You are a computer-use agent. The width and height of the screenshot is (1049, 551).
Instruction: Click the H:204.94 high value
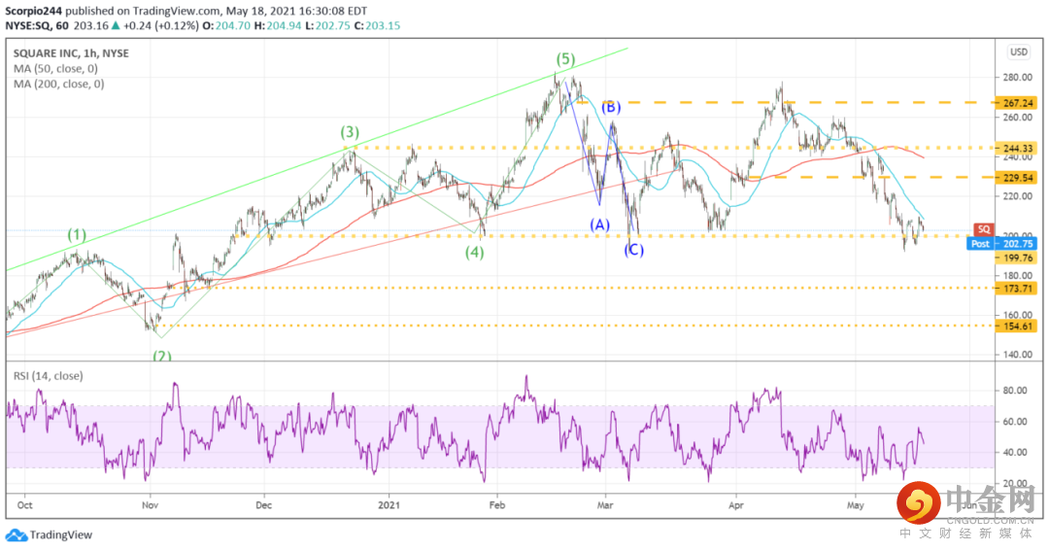pos(278,25)
